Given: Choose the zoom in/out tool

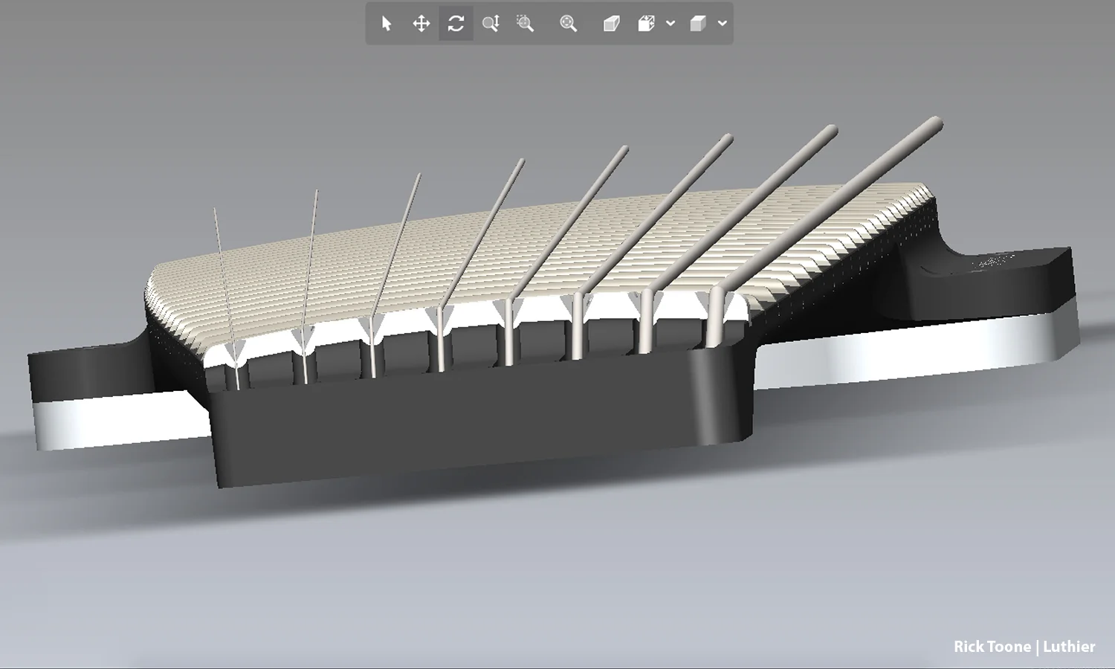Looking at the screenshot, I should (491, 24).
